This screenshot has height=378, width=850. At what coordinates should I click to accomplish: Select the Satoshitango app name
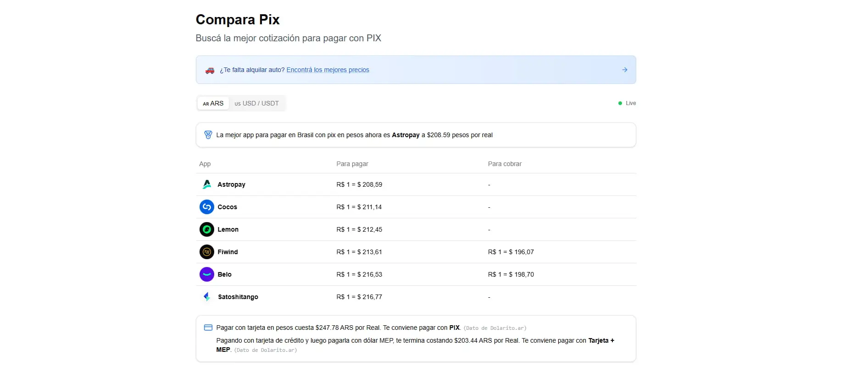238,297
